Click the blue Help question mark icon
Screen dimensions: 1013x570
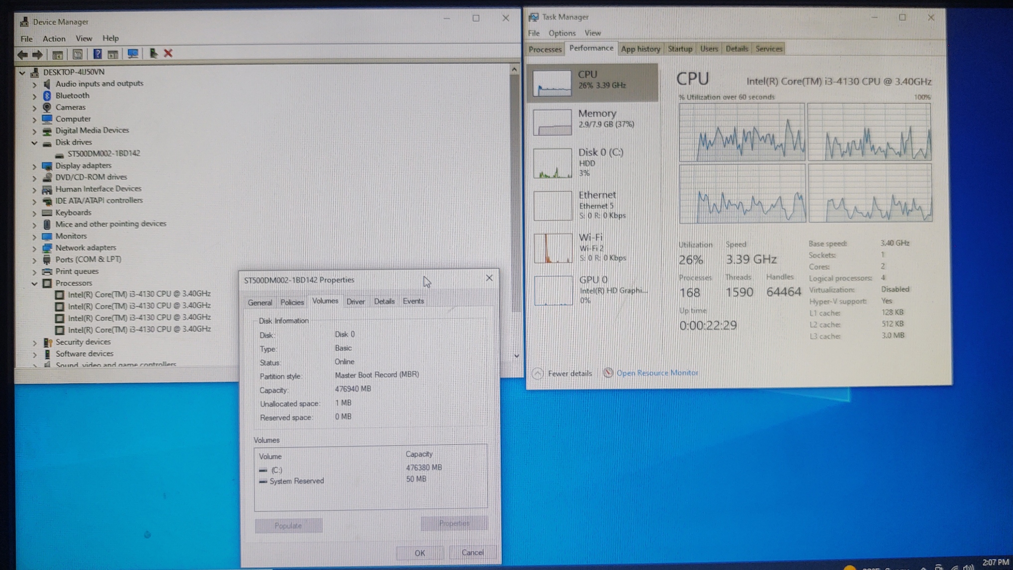click(x=98, y=54)
